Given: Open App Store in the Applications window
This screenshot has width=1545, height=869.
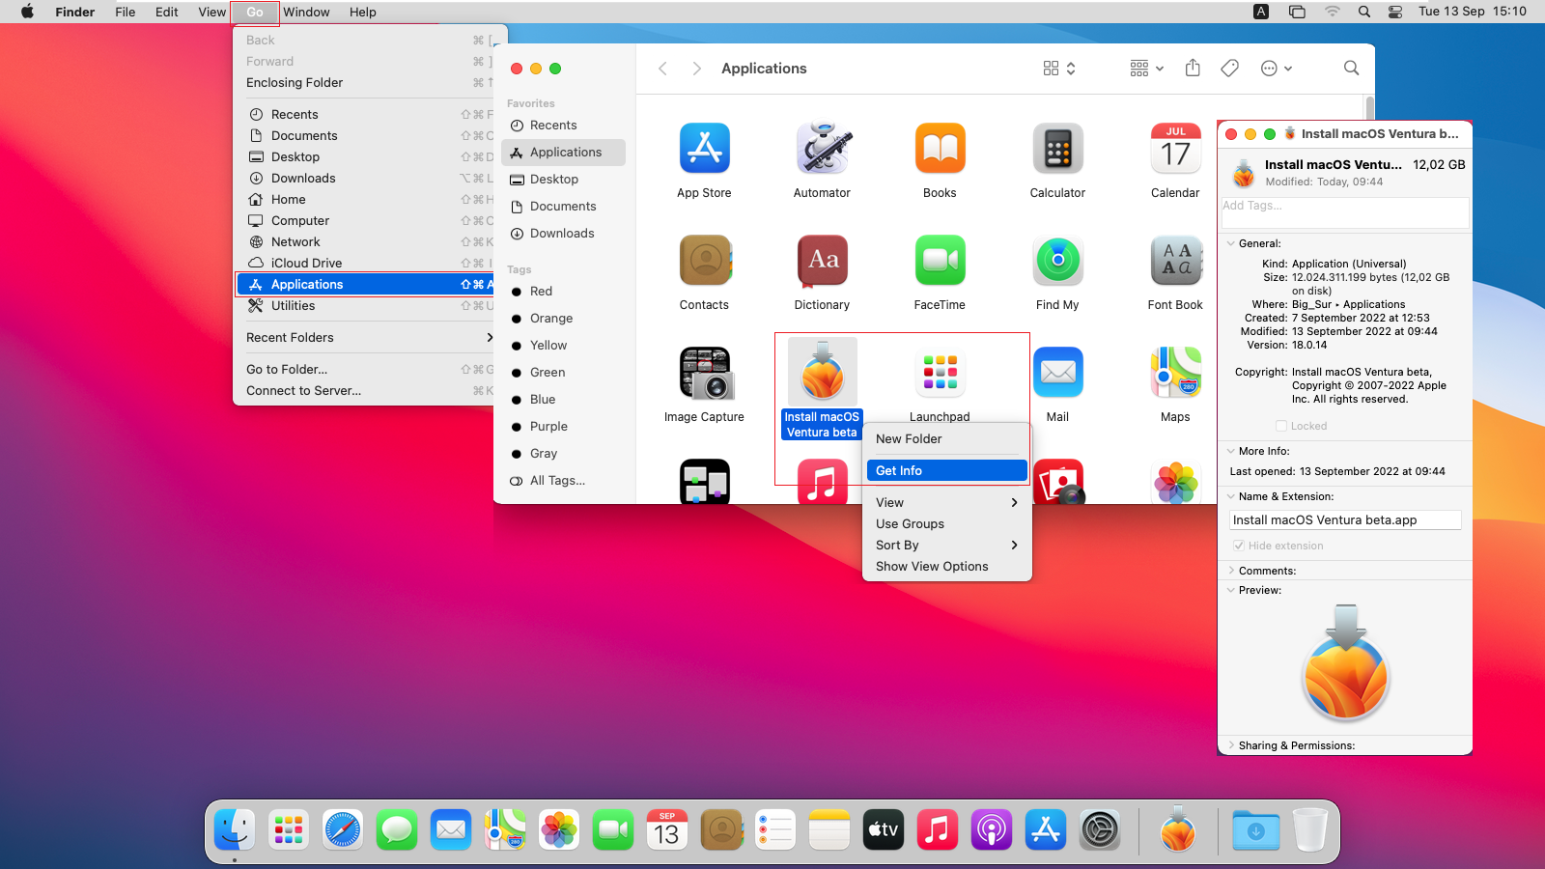Looking at the screenshot, I should (704, 149).
